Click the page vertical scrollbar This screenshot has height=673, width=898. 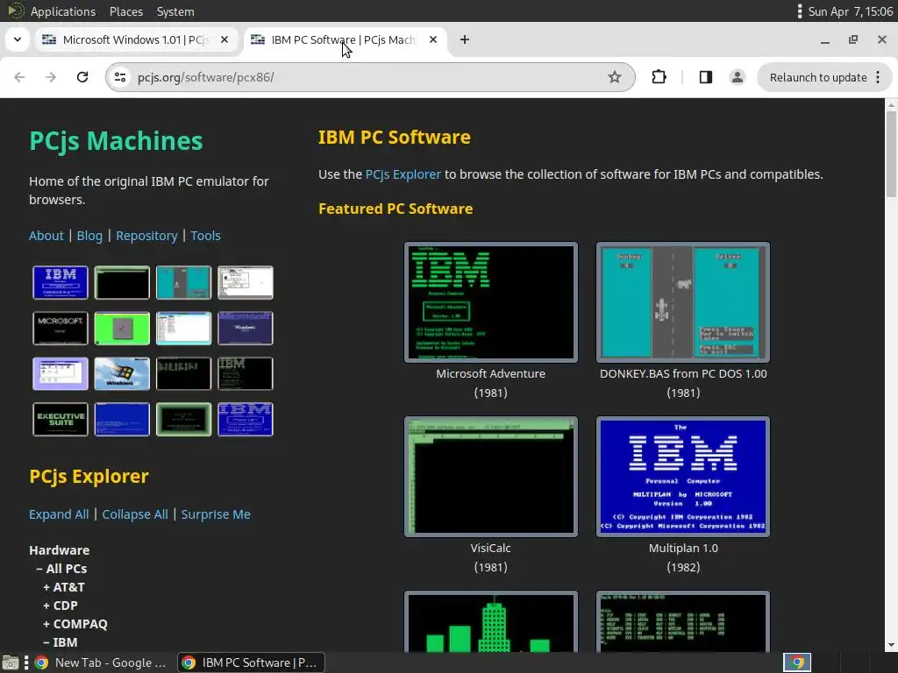coord(891,154)
